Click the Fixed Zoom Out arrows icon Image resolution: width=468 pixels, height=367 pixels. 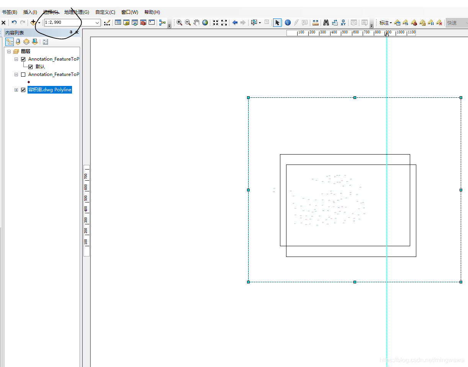(x=224, y=23)
